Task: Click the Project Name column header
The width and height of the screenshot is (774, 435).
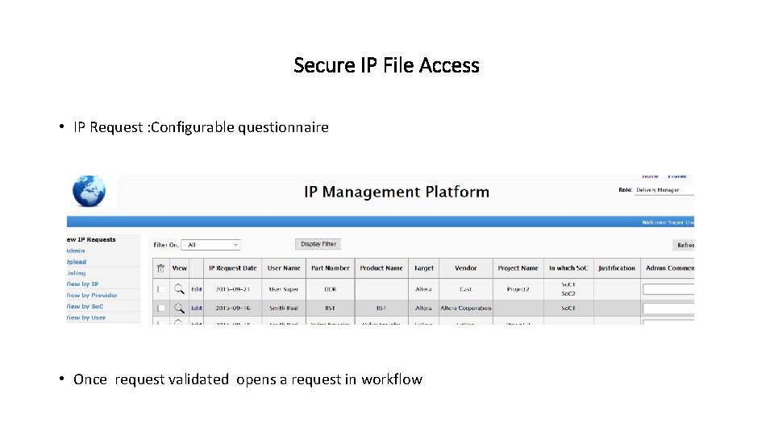Action: [x=518, y=268]
